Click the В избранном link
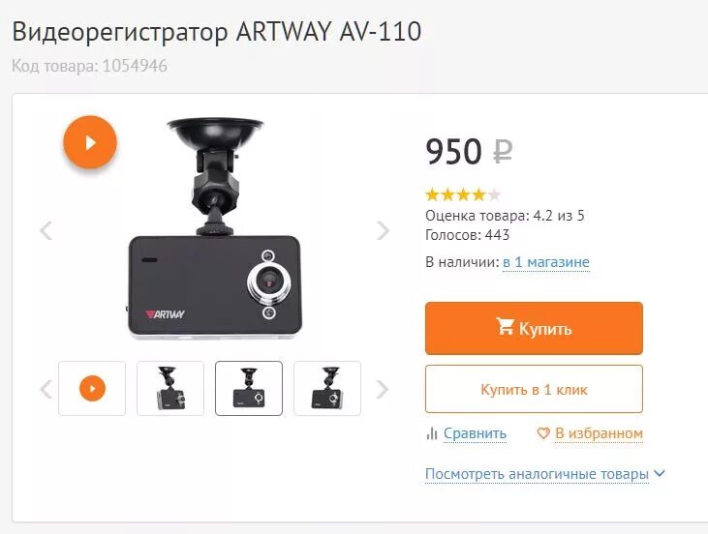Viewport: 708px width, 534px height. tap(599, 433)
